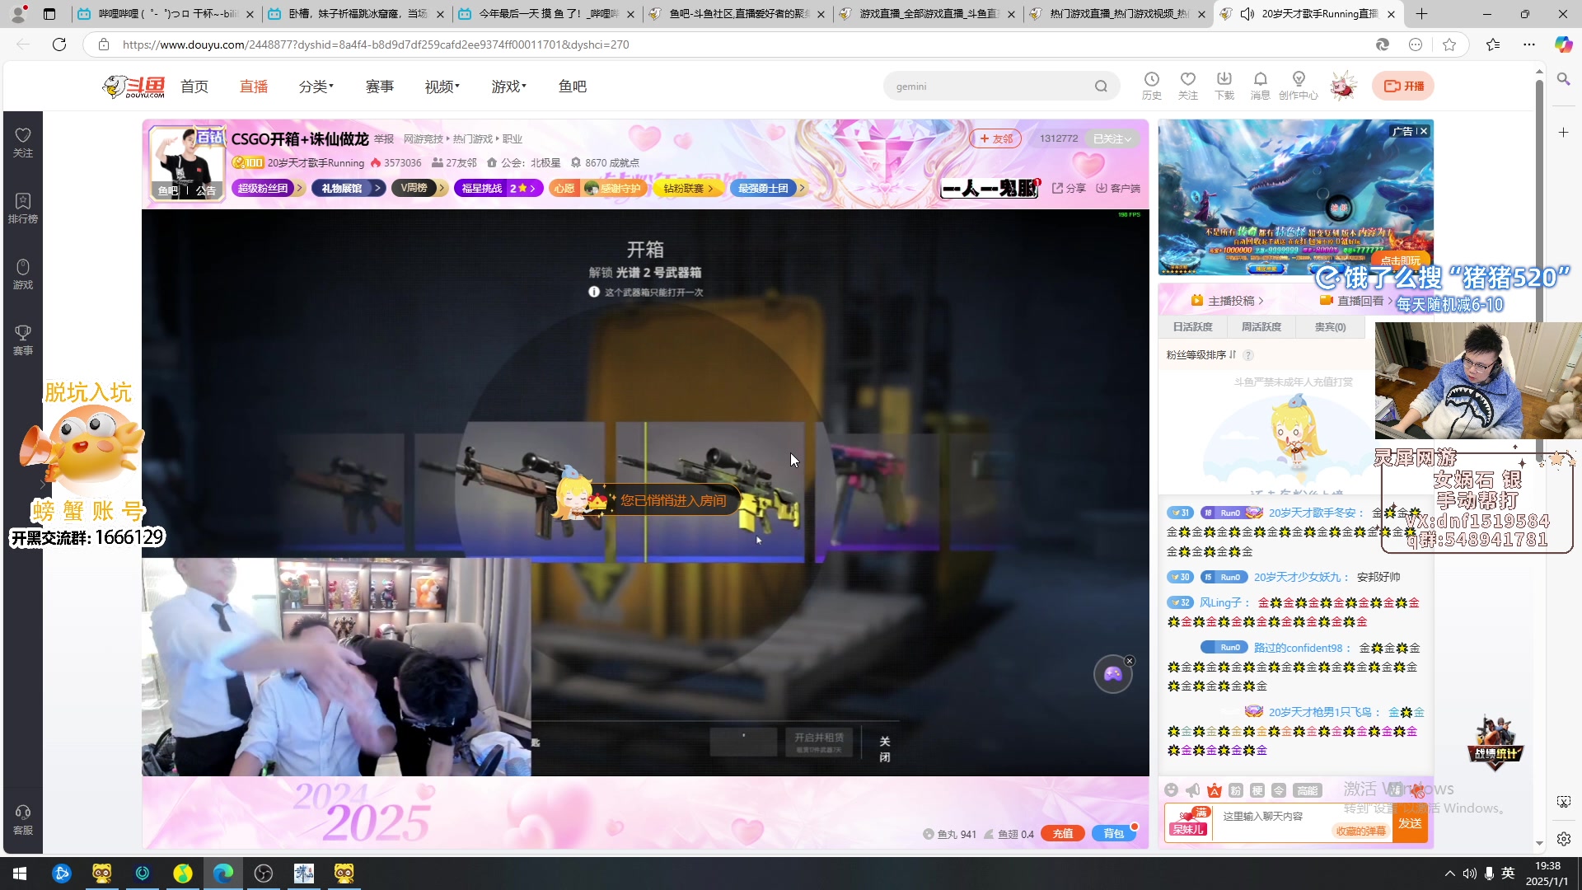
Task: Expand the 视频 nav dropdown
Action: point(442,87)
